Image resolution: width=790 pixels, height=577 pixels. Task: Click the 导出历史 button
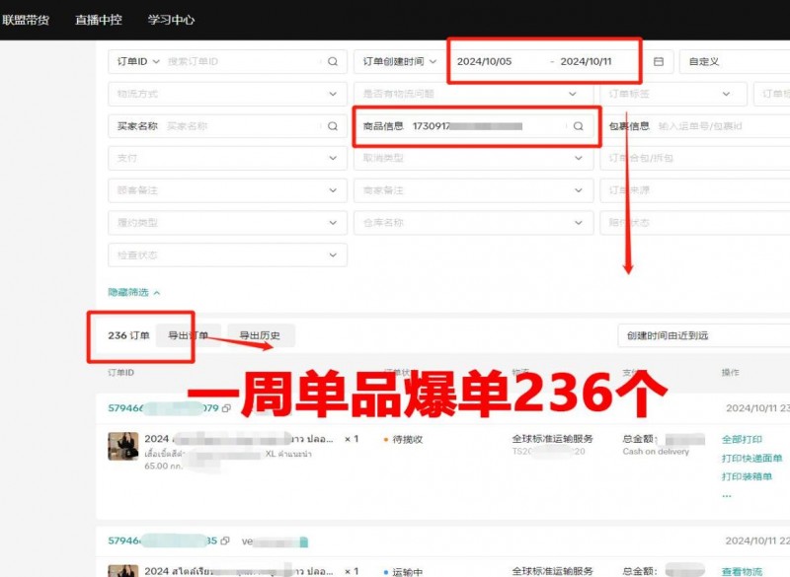click(x=261, y=335)
